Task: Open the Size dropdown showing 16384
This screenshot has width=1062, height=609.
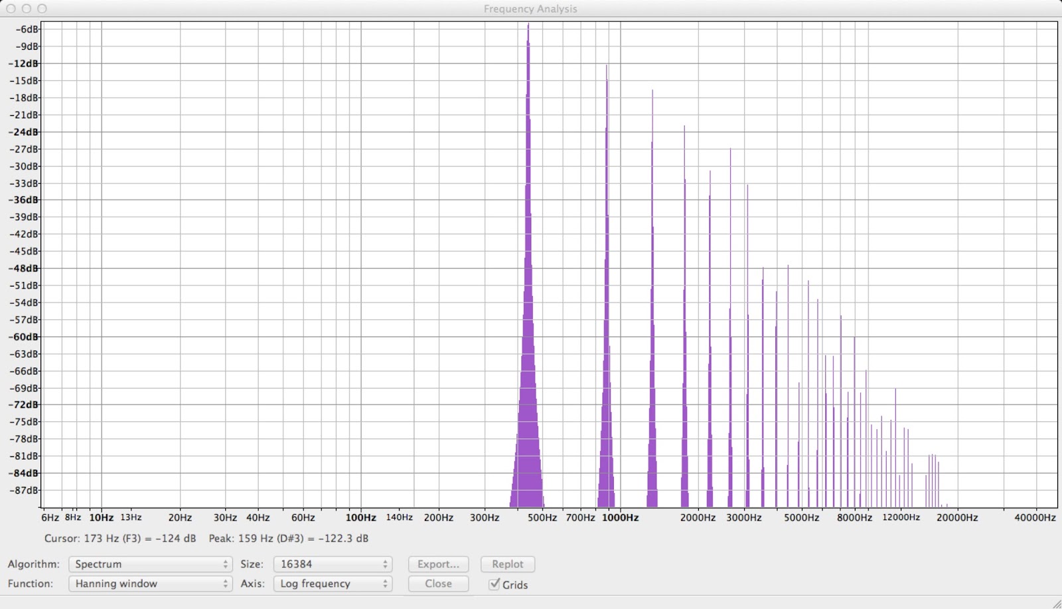Action: 333,564
